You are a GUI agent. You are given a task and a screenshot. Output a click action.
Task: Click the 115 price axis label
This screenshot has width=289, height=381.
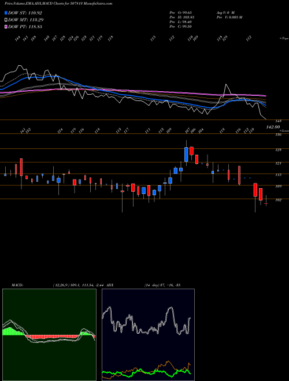point(279,175)
